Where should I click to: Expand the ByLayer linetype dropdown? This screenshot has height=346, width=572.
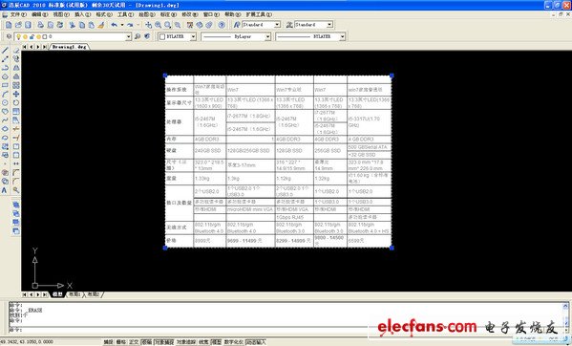[x=236, y=36]
